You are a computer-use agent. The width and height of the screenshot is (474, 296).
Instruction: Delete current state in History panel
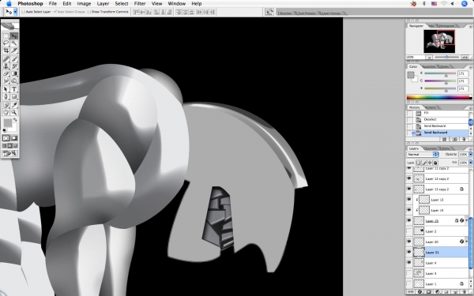click(464, 139)
